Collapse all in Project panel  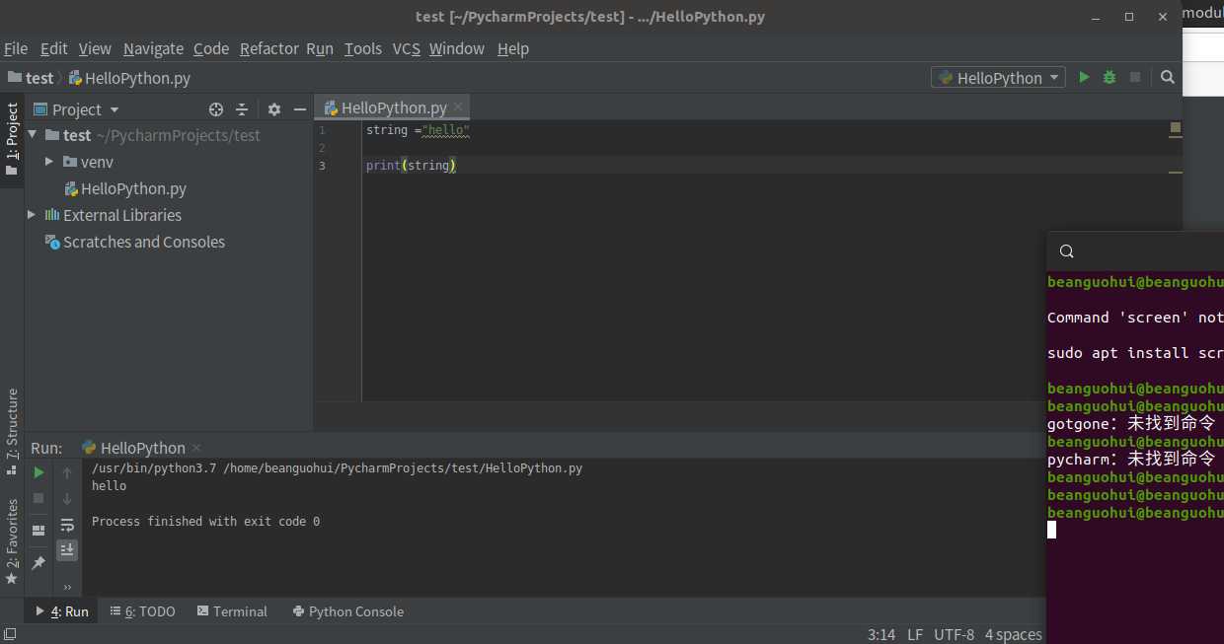click(x=242, y=109)
